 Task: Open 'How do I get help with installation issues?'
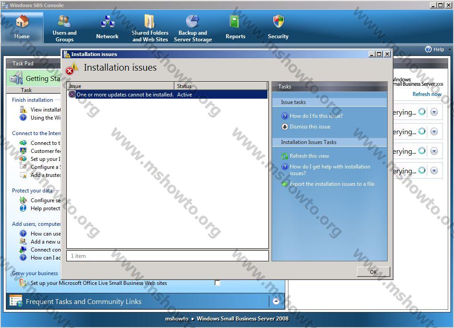(x=330, y=170)
